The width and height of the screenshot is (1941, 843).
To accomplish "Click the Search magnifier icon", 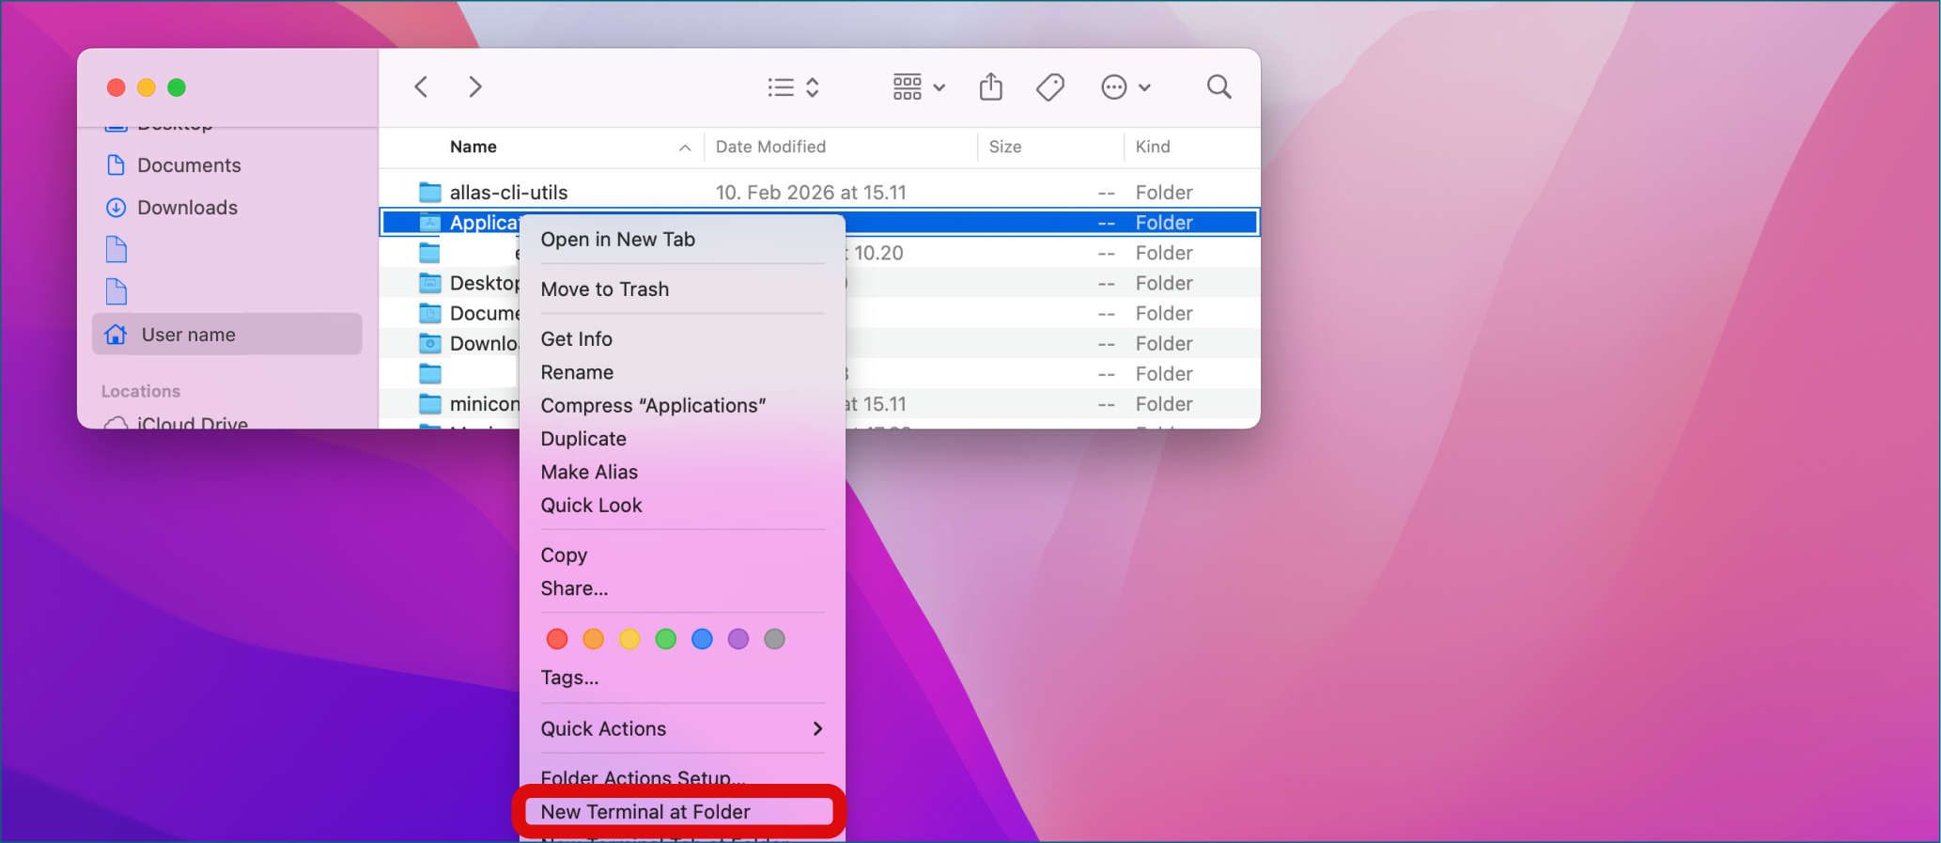I will [1219, 87].
